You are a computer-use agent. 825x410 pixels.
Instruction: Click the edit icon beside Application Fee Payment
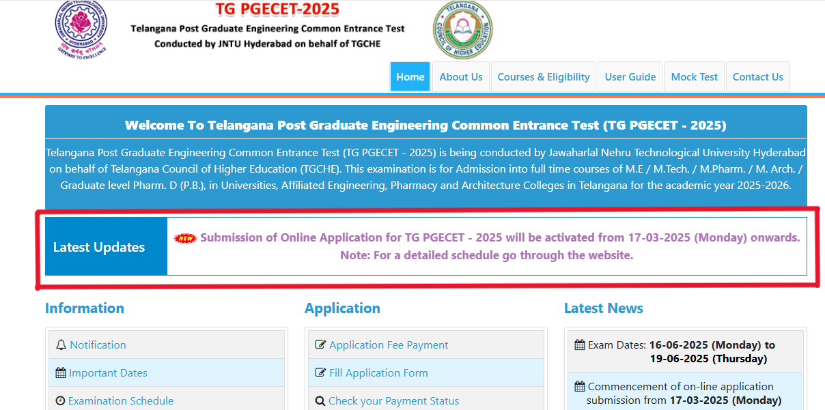click(x=320, y=345)
